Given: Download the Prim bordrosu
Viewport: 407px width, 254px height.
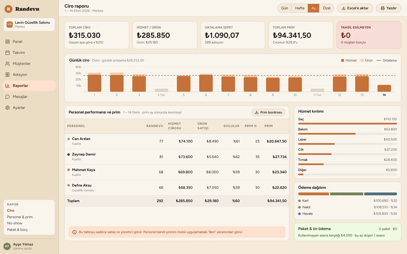Looking at the screenshot, I should tap(268, 112).
